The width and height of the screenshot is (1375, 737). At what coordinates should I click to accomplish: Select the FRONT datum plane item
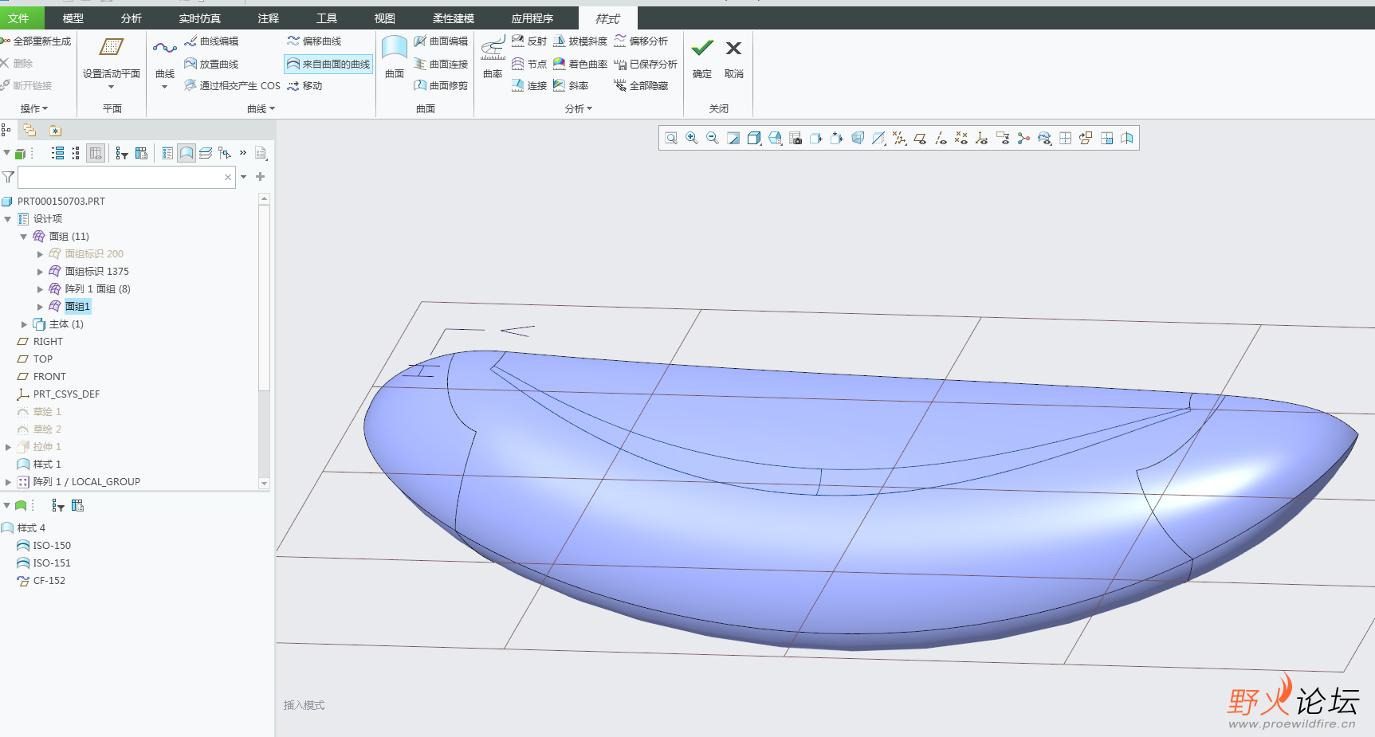tap(41, 377)
